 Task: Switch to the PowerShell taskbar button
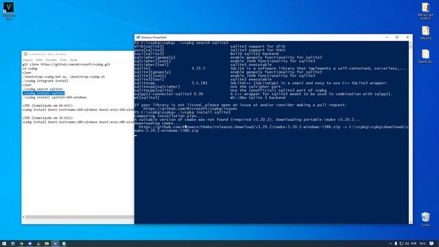click(55, 244)
